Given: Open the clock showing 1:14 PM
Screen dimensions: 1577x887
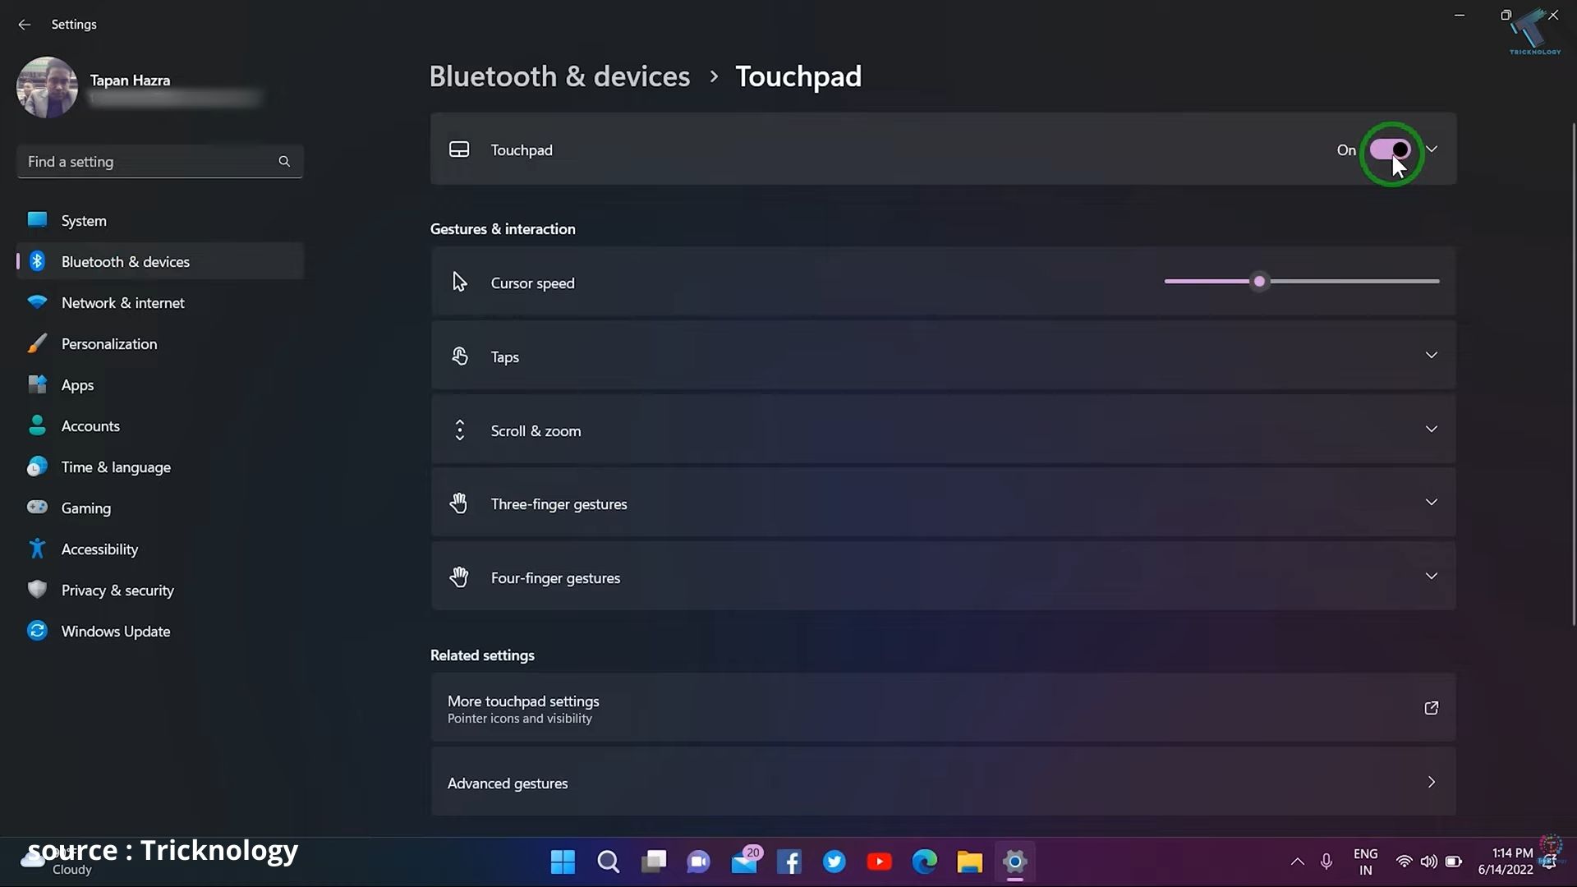Looking at the screenshot, I should tap(1506, 862).
